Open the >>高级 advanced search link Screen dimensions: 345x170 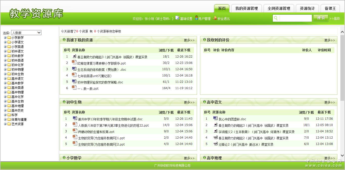click(335, 18)
